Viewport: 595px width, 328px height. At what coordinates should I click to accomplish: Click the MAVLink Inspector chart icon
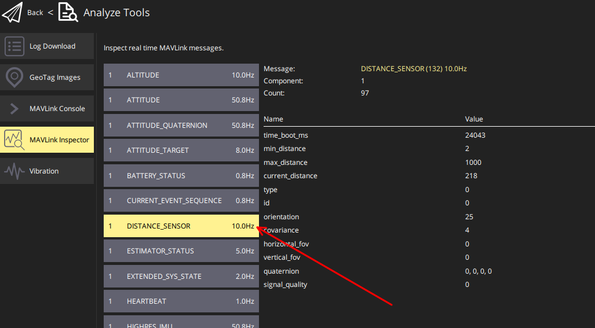pyautogui.click(x=14, y=140)
